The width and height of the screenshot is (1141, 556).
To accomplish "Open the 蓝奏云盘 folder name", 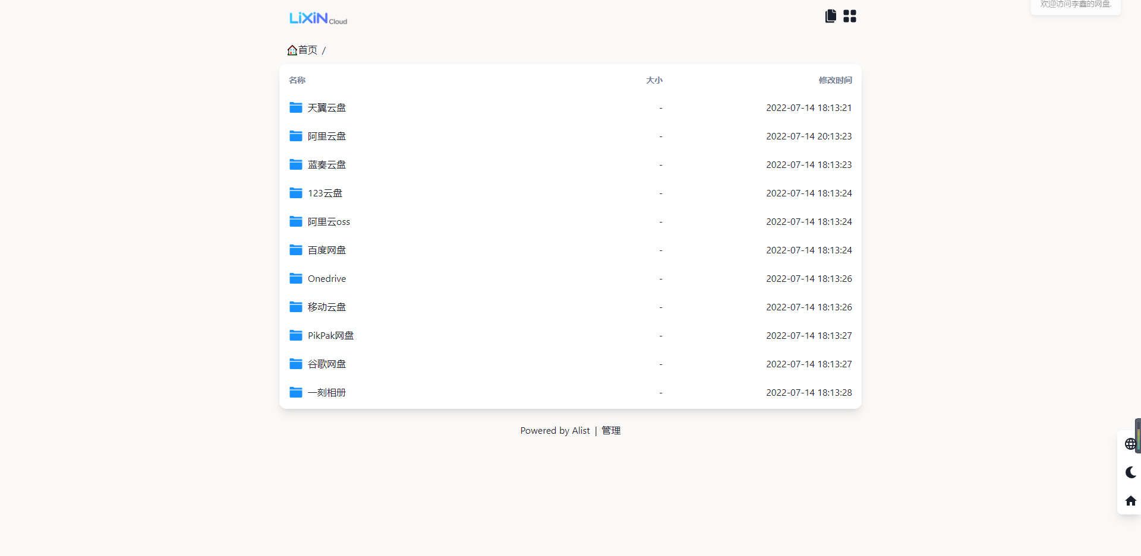I will [x=327, y=165].
